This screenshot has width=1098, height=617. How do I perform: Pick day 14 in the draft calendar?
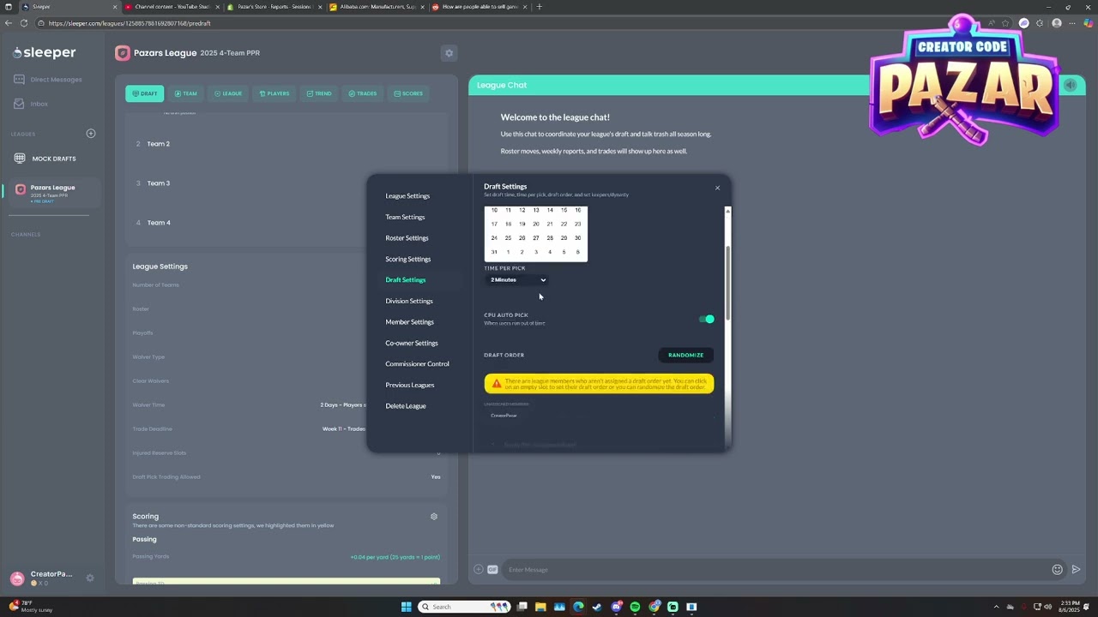pos(550,210)
